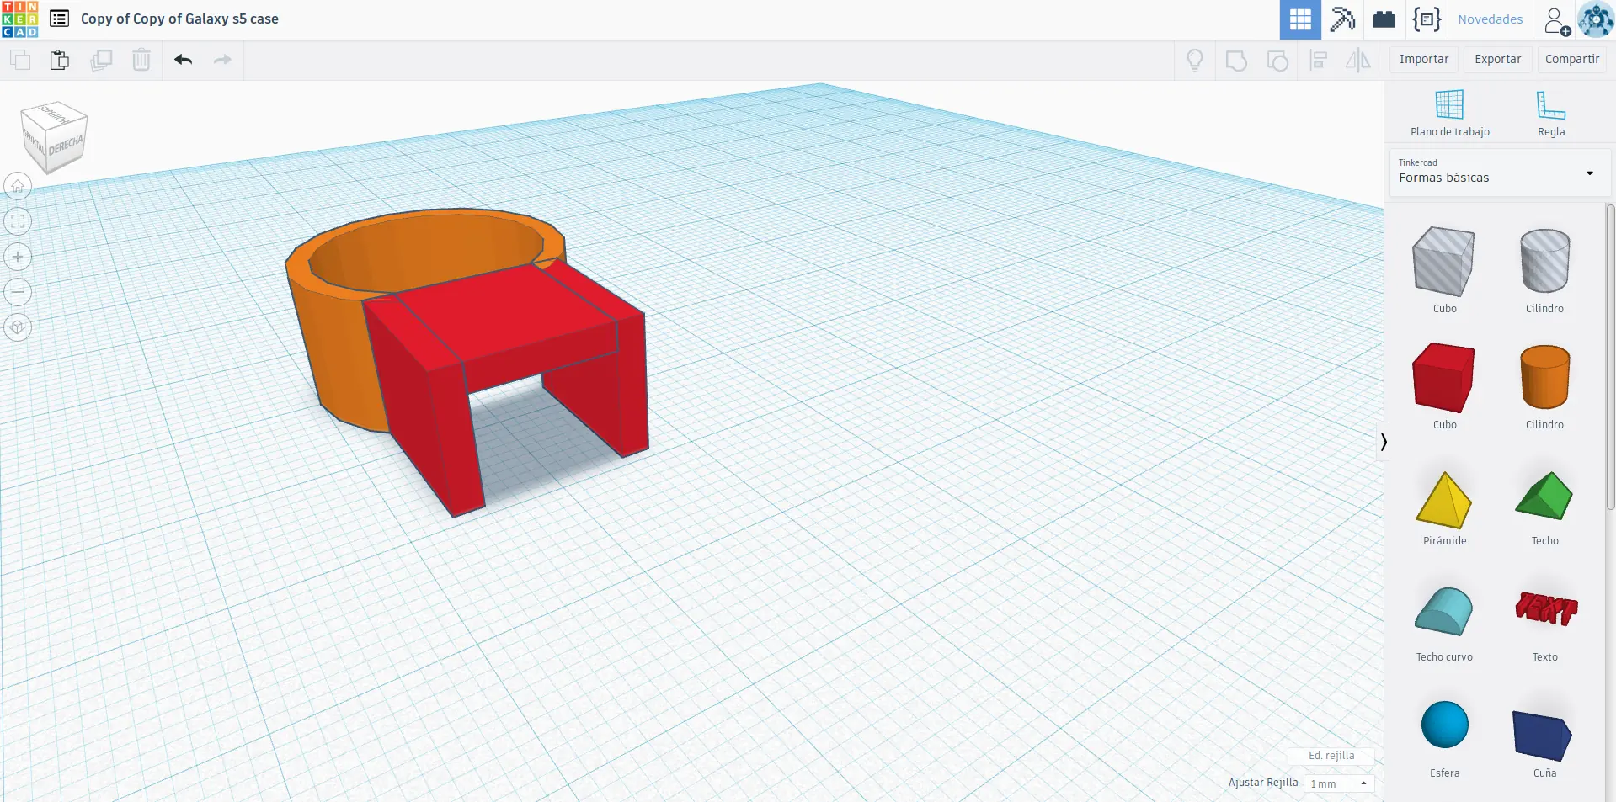Redo the last undone action
This screenshot has width=1616, height=802.
coord(222,60)
